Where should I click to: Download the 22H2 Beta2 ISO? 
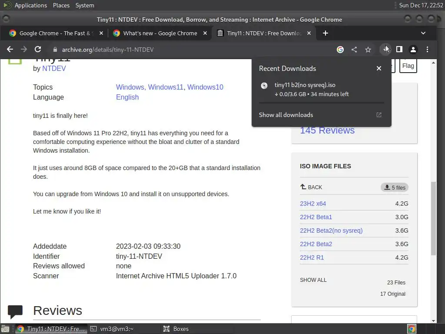pyautogui.click(x=316, y=244)
